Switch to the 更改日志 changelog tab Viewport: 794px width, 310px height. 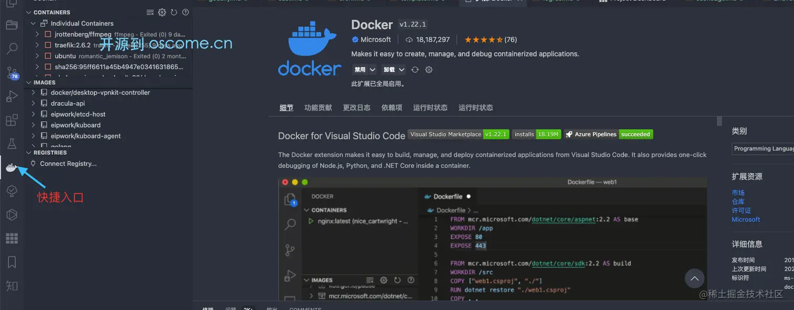coord(357,108)
